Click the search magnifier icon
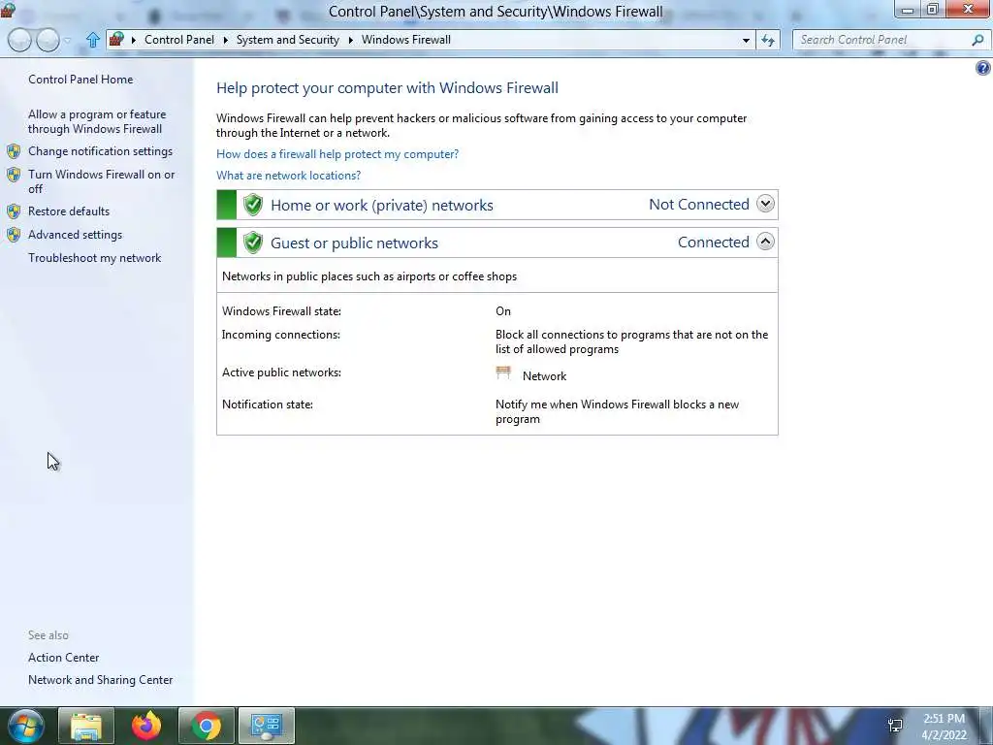 tap(977, 40)
